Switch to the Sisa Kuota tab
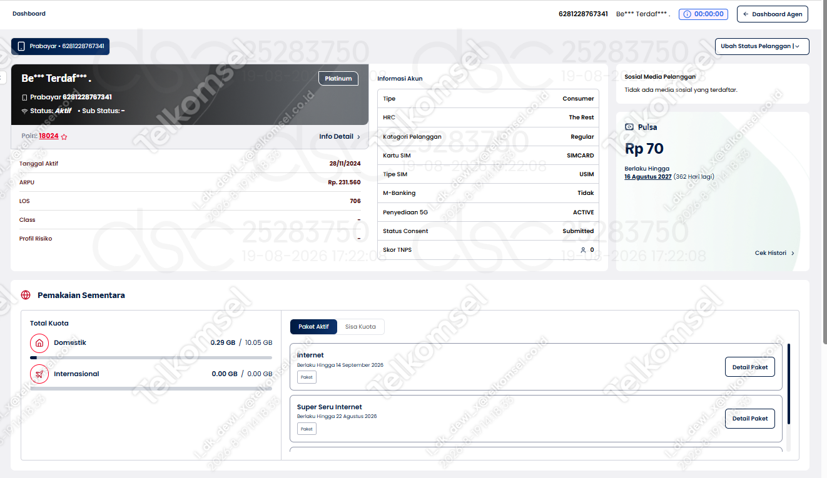Screen dimensions: 827x478 click(360, 327)
